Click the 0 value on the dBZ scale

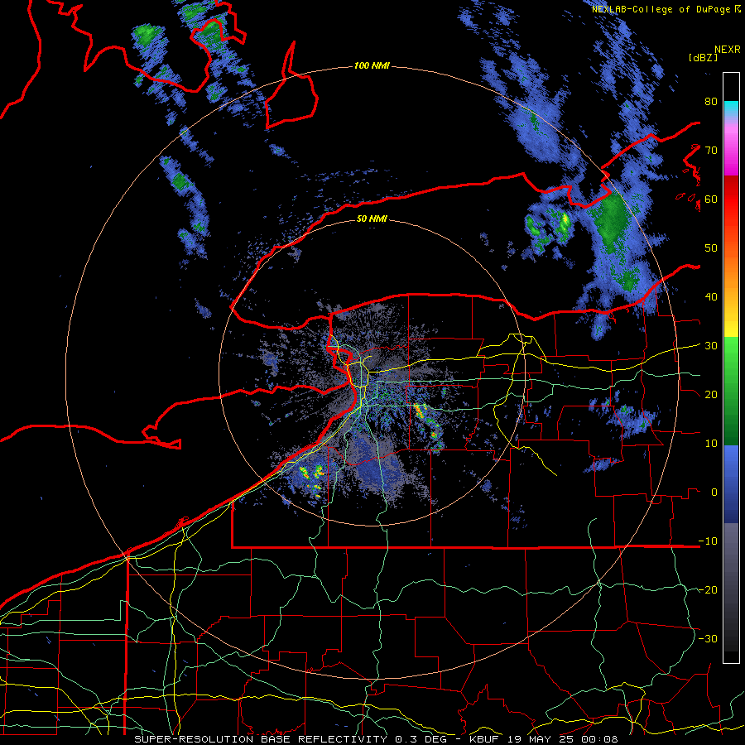714,493
